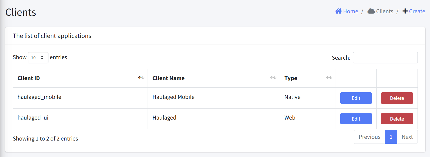This screenshot has height=157, width=430.
Task: Click the cloud icon beside Clients breadcrumb
Action: [x=371, y=11]
